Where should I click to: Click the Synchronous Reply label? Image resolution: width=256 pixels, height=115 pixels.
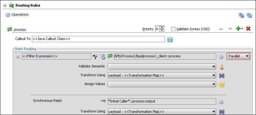pos(47,101)
